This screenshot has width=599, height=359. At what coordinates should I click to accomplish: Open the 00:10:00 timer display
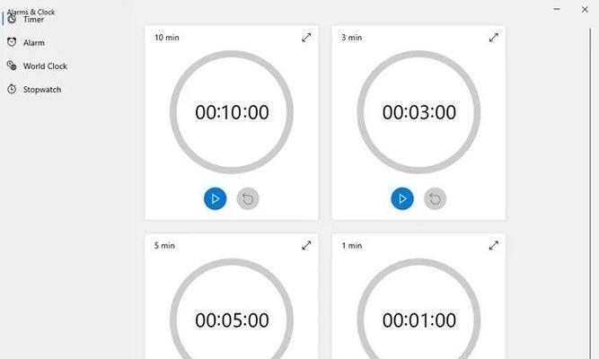click(232, 112)
